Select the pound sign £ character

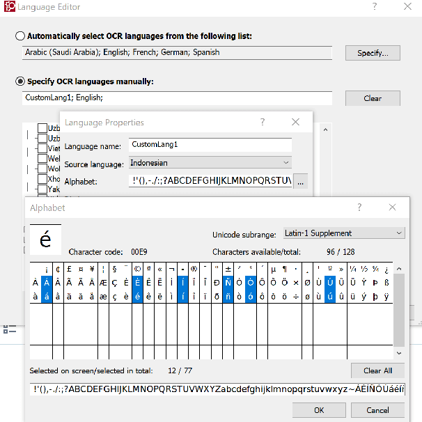click(x=70, y=269)
